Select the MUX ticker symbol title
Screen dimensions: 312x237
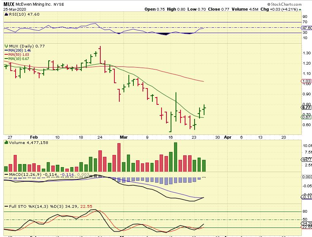click(x=9, y=4)
